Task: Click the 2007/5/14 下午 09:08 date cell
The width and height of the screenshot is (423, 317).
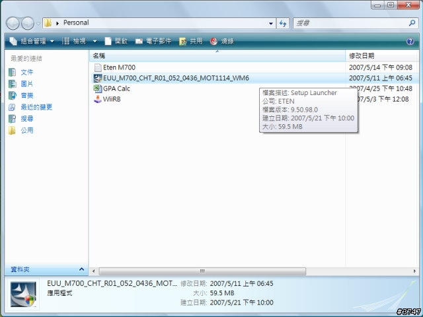Action: [x=381, y=67]
